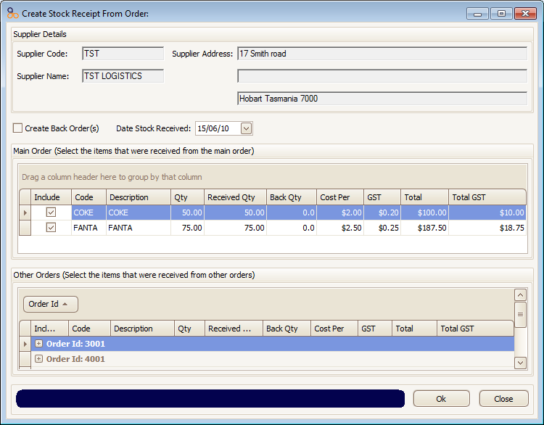Screen dimensions: 544x425
Task: Click Total GST header in main order
Action: pyautogui.click(x=487, y=197)
